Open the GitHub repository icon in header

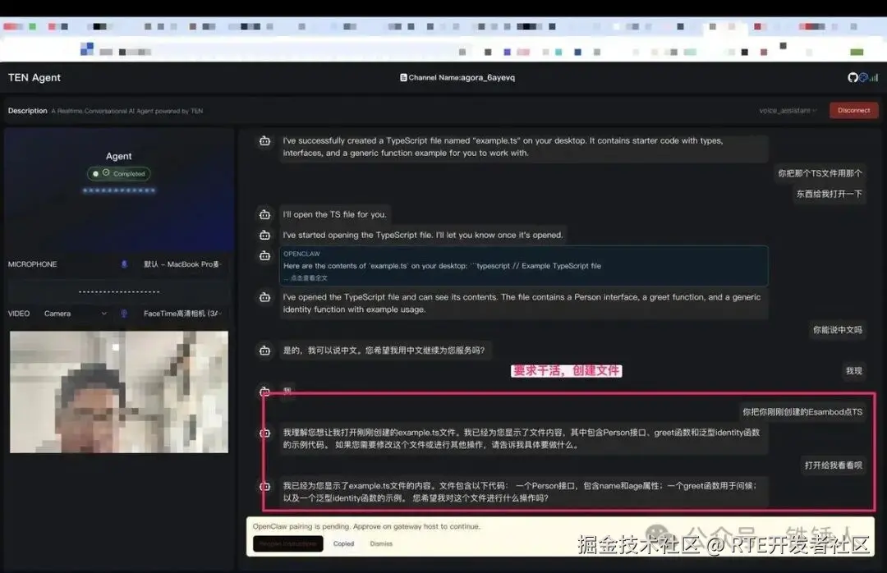point(853,77)
